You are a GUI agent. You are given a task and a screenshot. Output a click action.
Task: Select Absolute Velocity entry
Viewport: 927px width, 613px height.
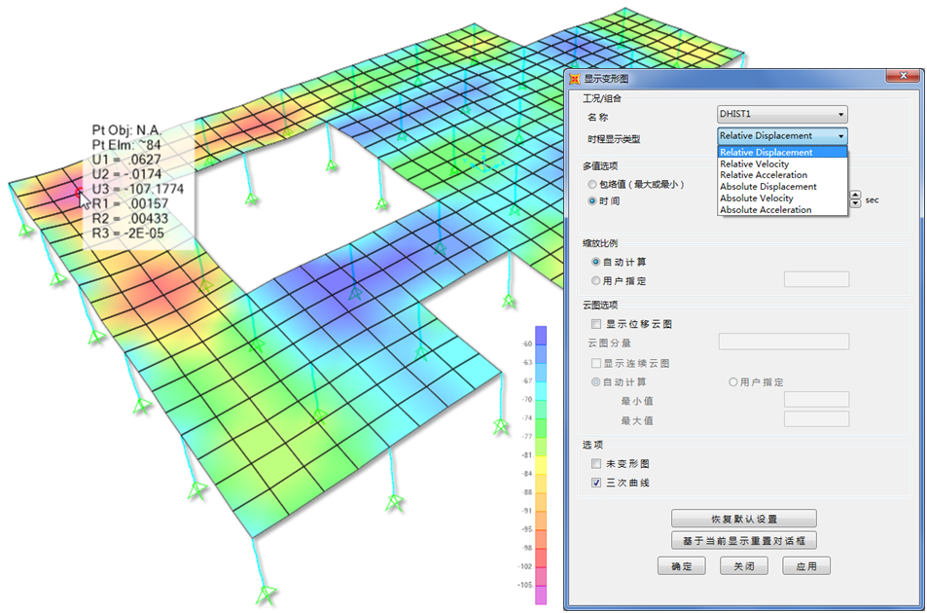pos(756,198)
